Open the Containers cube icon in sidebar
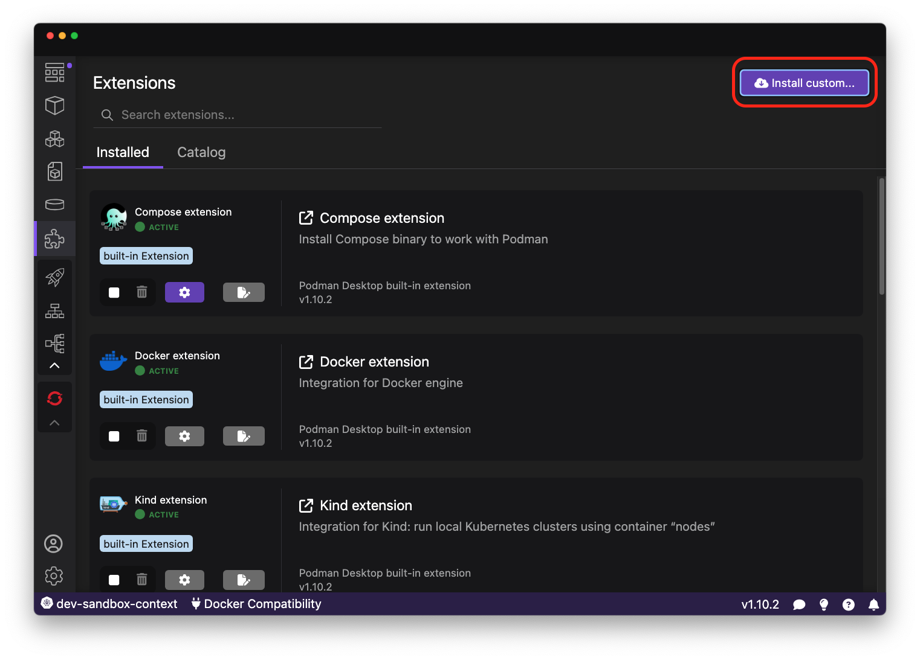The height and width of the screenshot is (660, 920). pos(54,106)
